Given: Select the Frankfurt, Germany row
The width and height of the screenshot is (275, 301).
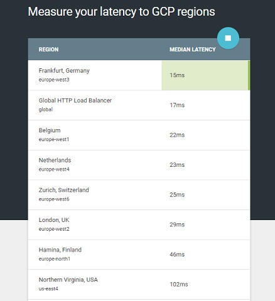Looking at the screenshot, I should pos(139,75).
